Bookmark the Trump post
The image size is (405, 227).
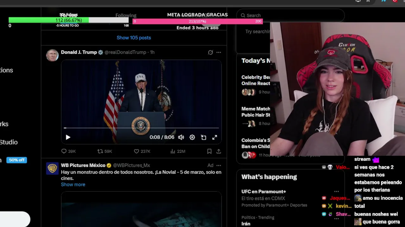click(x=209, y=151)
